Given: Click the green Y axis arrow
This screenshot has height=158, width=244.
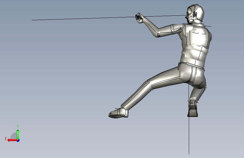Looking at the screenshot, I should pos(18,134).
